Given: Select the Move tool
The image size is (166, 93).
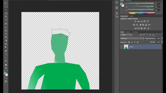Looking at the screenshot, I should (x=6, y=3).
